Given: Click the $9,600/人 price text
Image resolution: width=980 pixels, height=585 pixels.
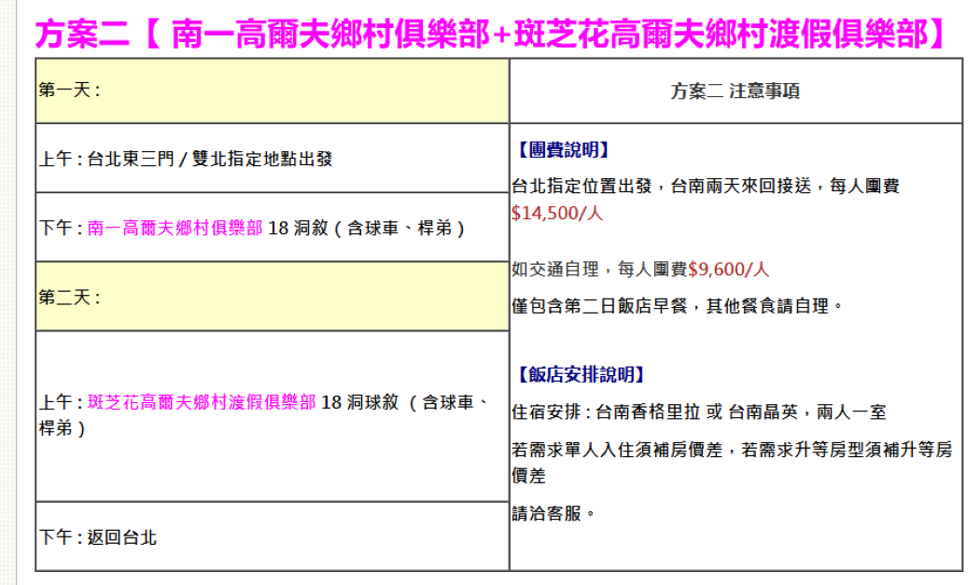Looking at the screenshot, I should (x=728, y=270).
